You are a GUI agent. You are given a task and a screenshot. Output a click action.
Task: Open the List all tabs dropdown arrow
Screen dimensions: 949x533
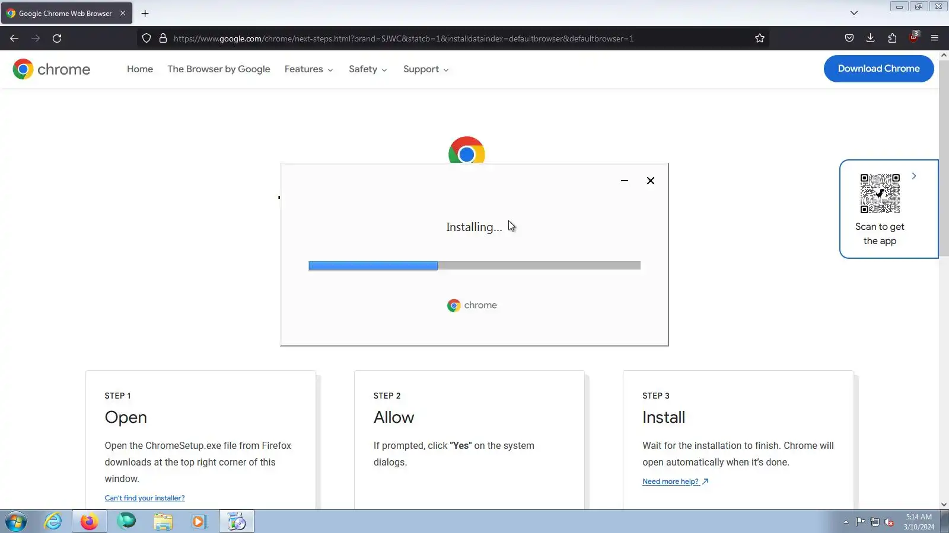pyautogui.click(x=854, y=13)
